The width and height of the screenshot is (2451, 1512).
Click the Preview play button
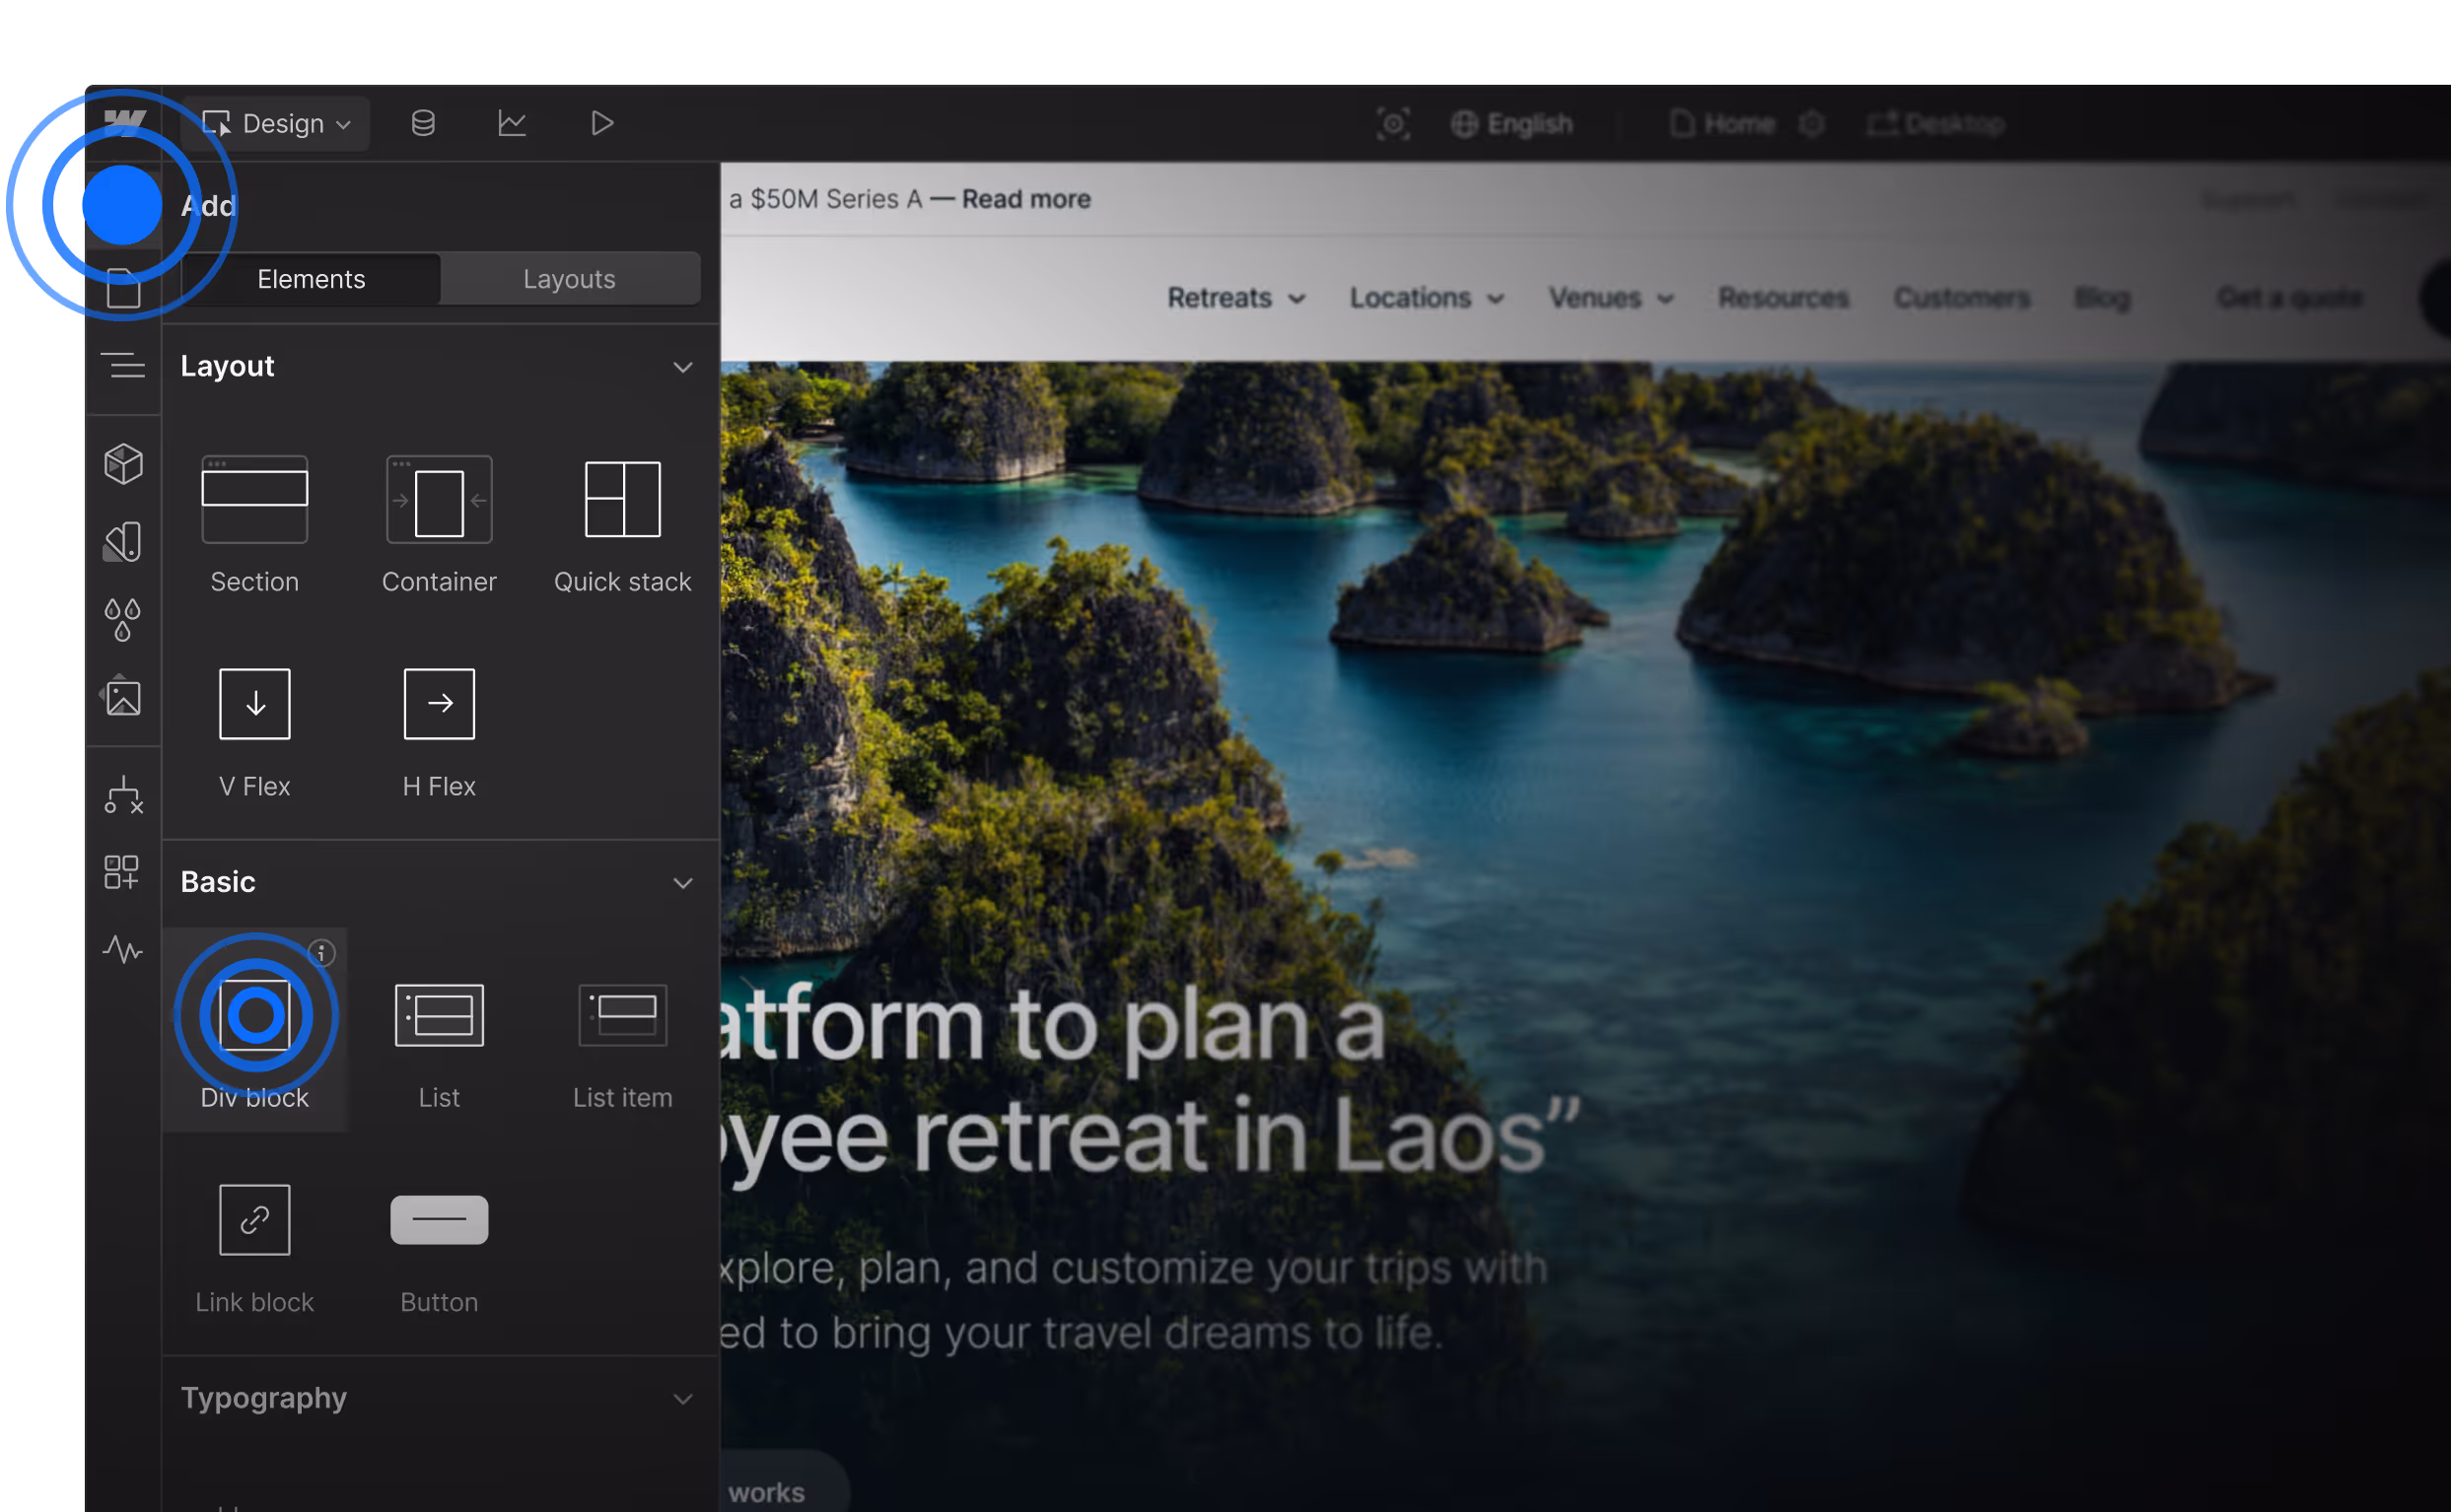point(601,123)
